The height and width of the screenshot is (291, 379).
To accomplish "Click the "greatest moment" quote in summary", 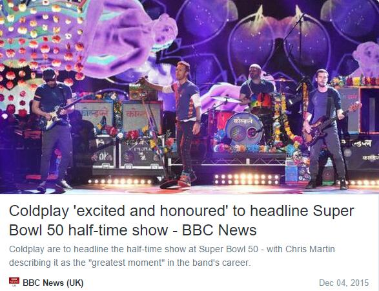I will point(127,263).
